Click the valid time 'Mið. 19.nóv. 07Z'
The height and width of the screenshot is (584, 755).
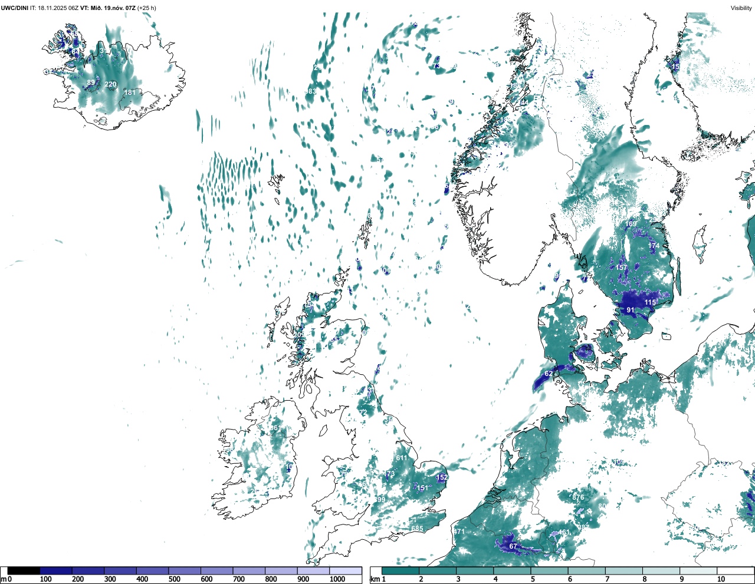pyautogui.click(x=114, y=8)
